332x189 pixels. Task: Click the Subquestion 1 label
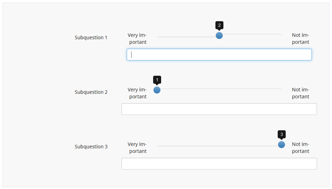click(x=91, y=38)
